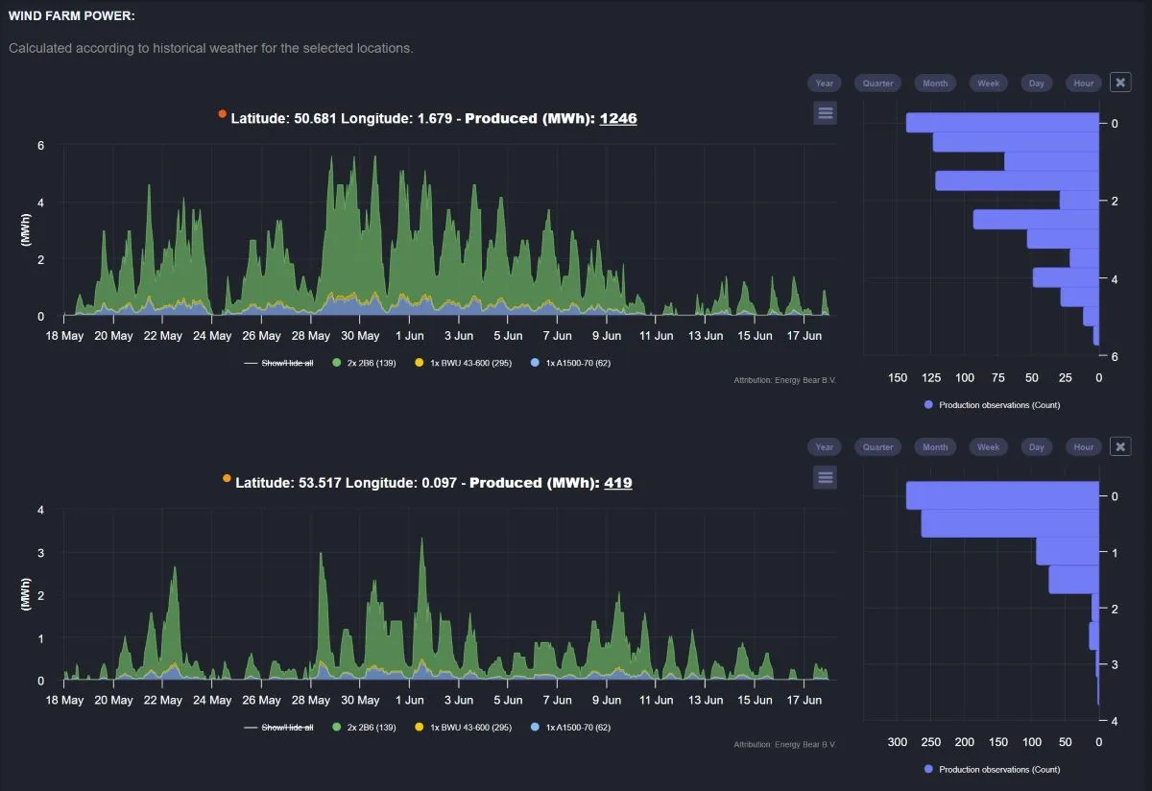Select Hour grouping for bottom histogram
Viewport: 1152px width, 791px height.
tap(1084, 447)
